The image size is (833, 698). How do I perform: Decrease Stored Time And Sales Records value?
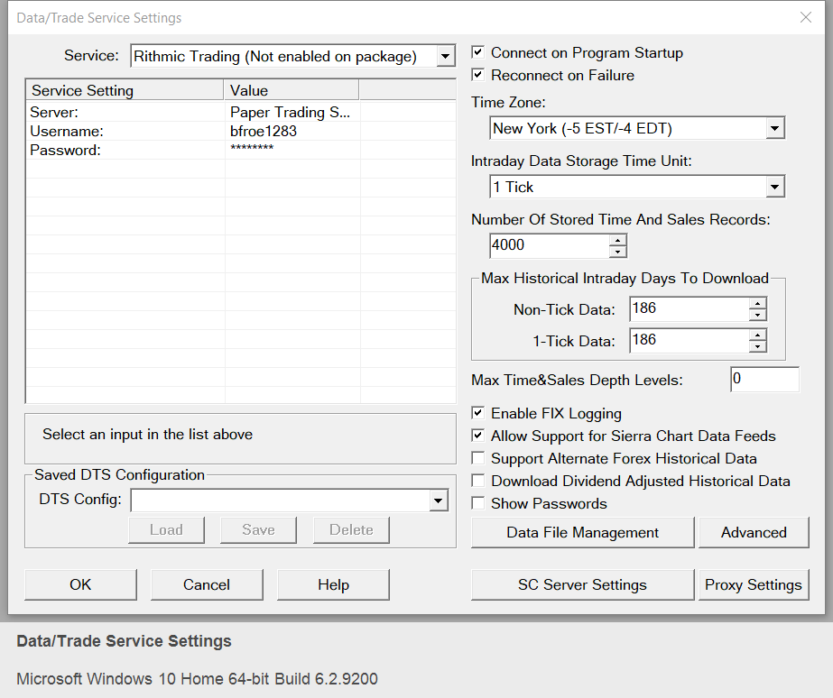pos(617,252)
